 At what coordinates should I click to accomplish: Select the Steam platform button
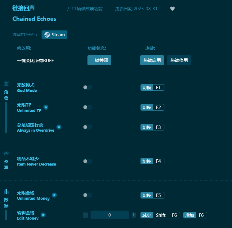(55, 35)
